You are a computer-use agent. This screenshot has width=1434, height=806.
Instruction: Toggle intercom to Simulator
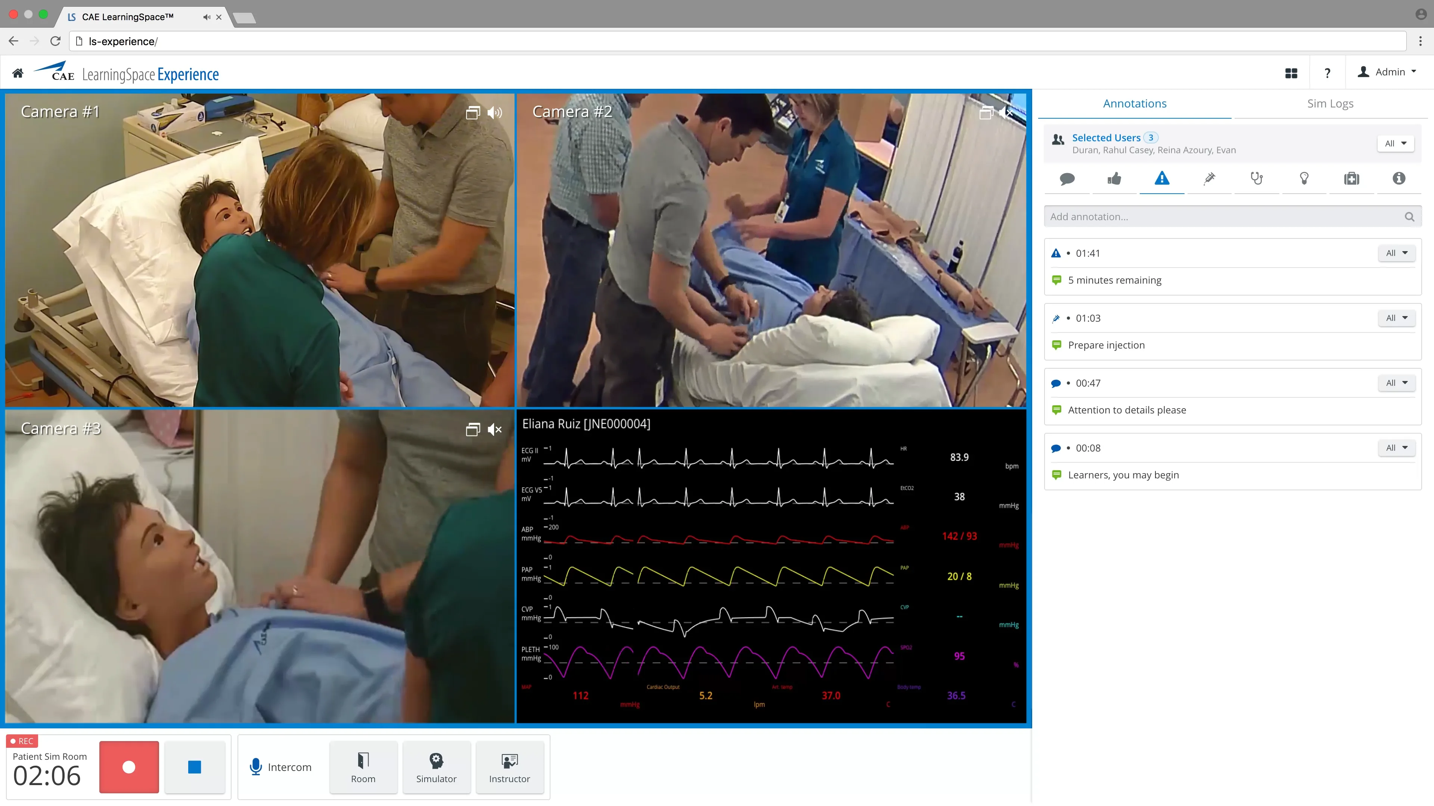click(x=437, y=767)
